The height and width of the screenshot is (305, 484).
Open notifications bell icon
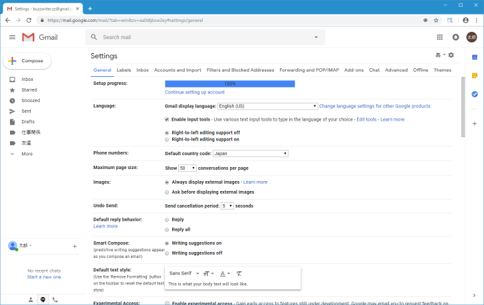455,37
